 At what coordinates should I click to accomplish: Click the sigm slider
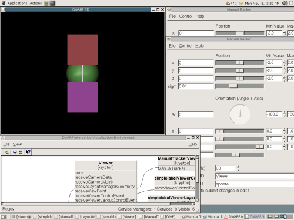[x=239, y=86]
